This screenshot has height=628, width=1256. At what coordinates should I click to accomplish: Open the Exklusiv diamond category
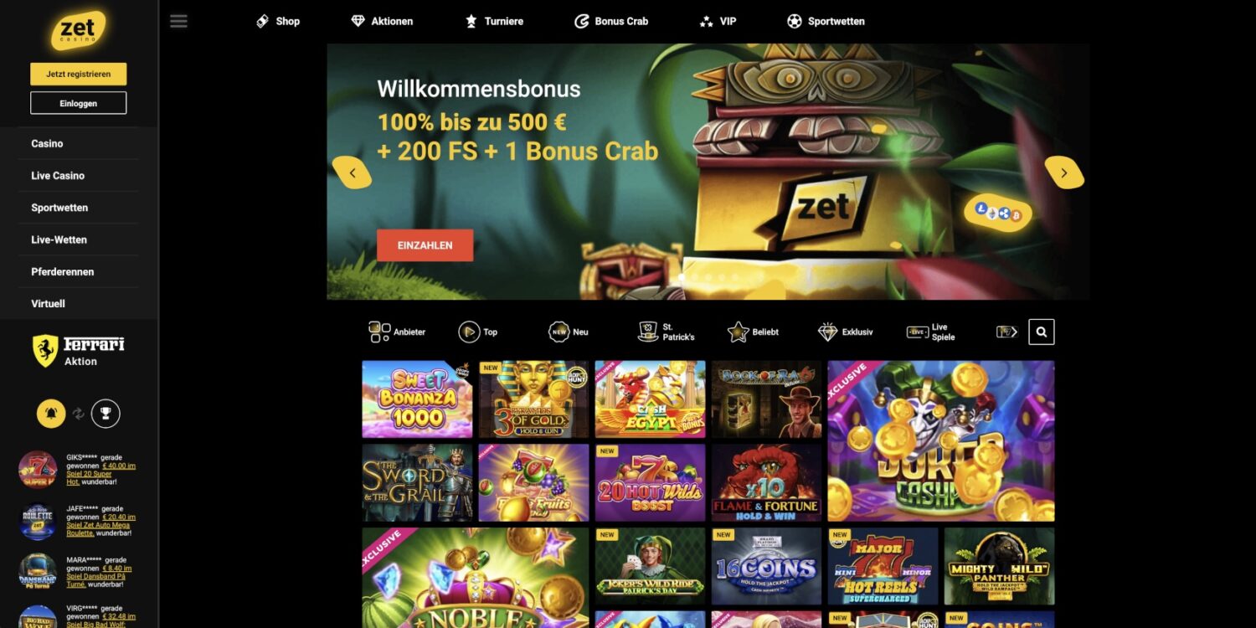coord(845,332)
